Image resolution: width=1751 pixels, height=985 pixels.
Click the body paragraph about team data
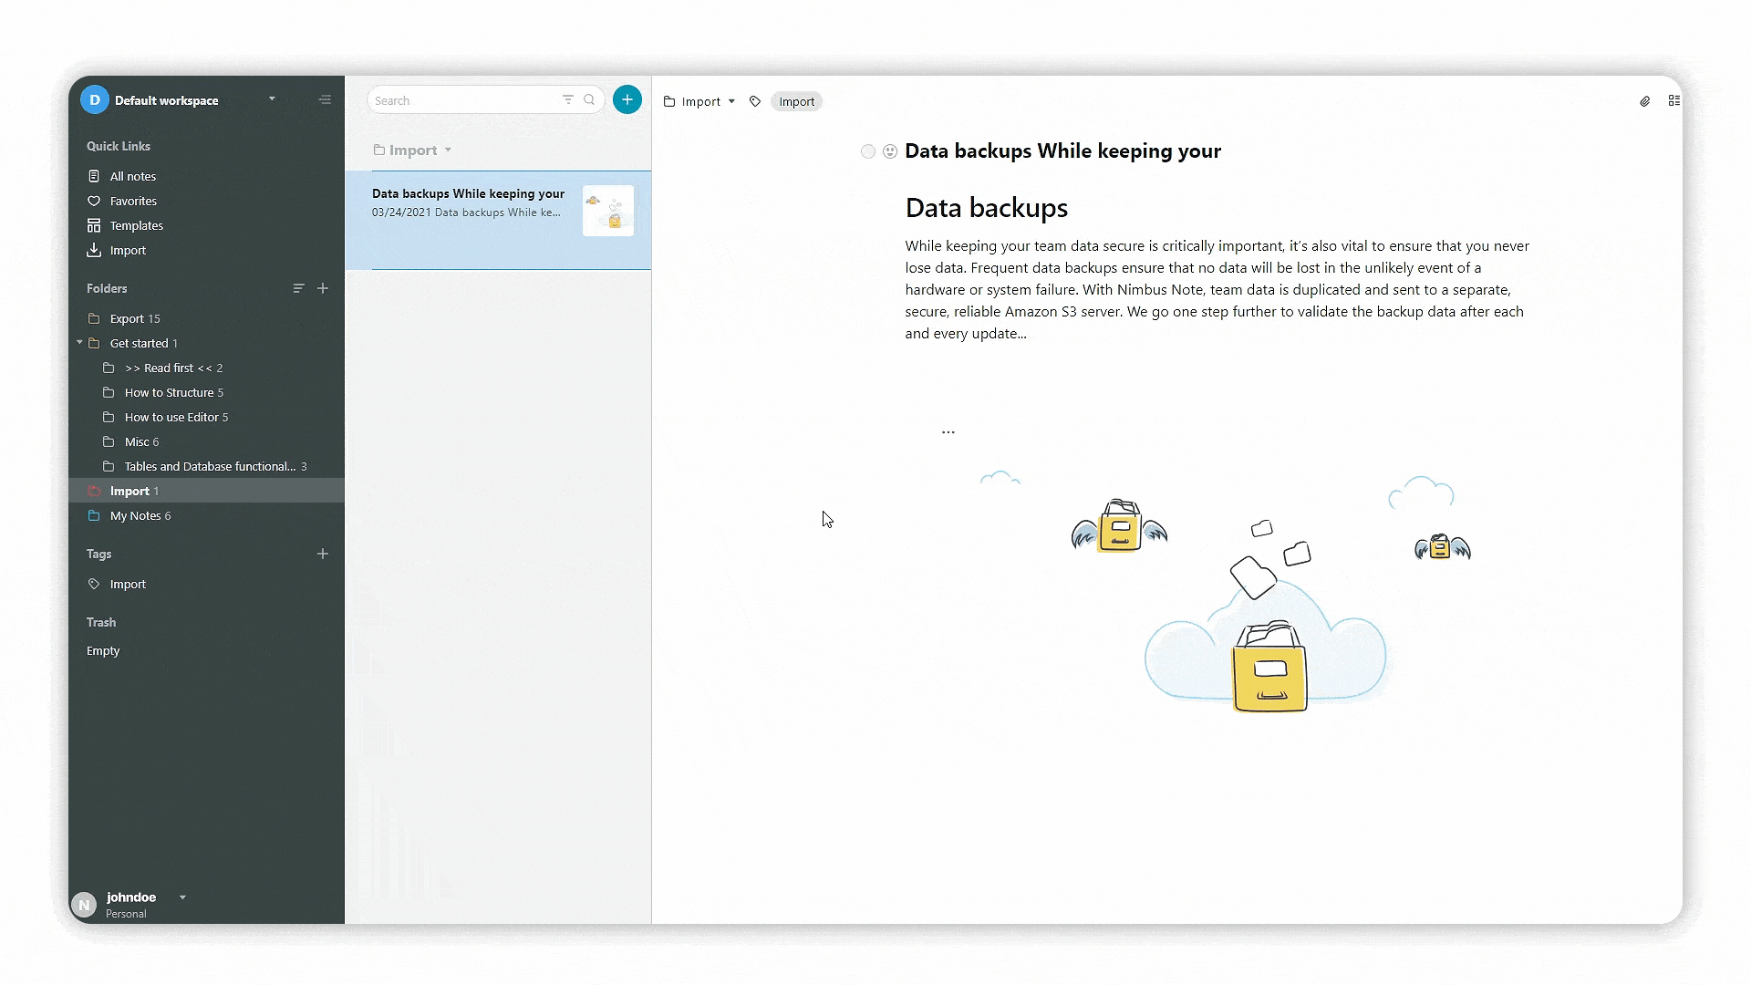[1217, 289]
